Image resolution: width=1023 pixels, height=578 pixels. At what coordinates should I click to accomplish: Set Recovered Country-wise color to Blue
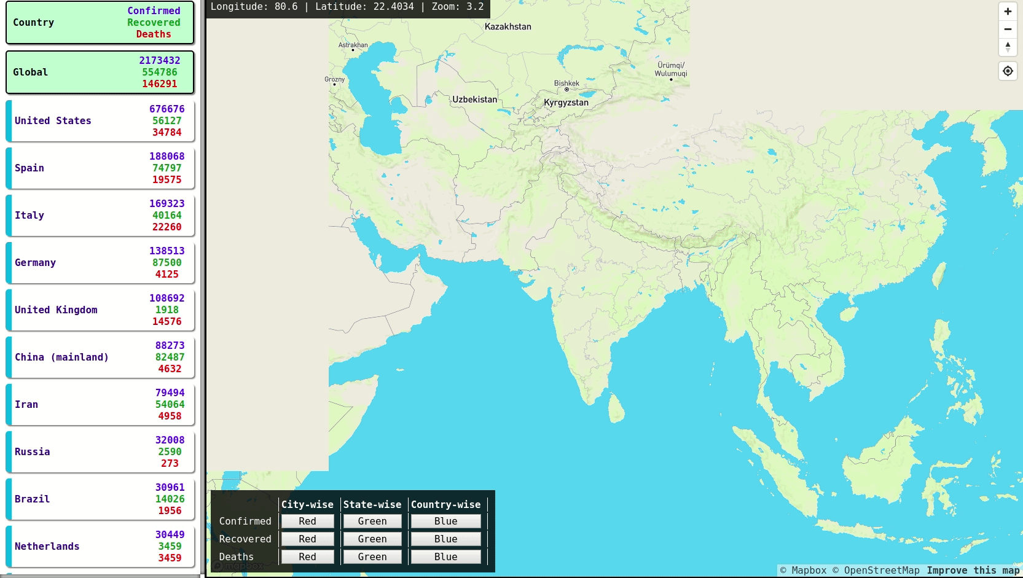click(x=446, y=539)
